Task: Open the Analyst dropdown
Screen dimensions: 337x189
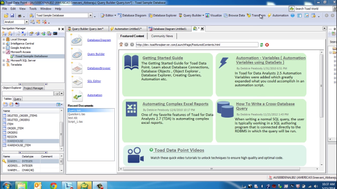Action: 26,22
